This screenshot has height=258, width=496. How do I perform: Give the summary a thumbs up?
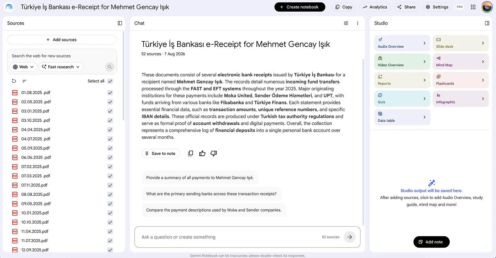coord(202,153)
